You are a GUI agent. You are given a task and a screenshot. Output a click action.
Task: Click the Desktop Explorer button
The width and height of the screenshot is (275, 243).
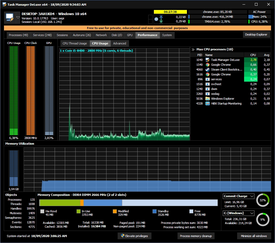[256, 34]
